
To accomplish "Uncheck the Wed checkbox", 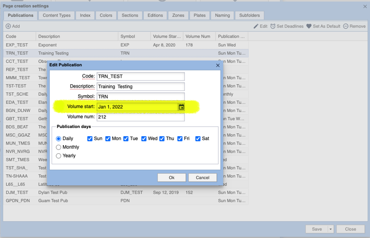I will pyautogui.click(x=144, y=139).
